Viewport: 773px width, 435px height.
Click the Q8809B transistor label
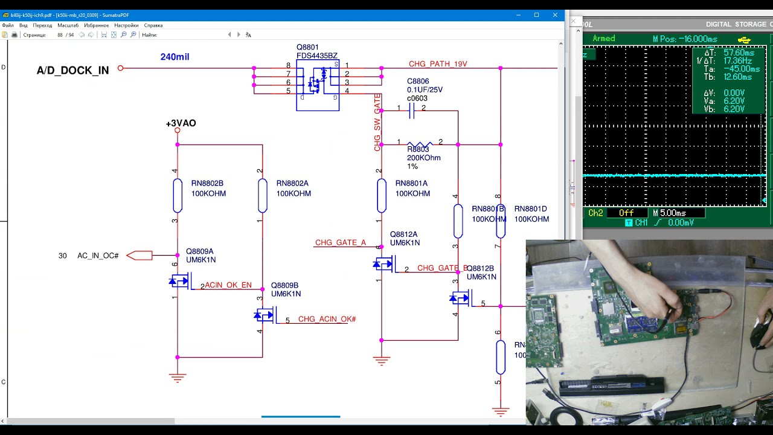coord(285,285)
